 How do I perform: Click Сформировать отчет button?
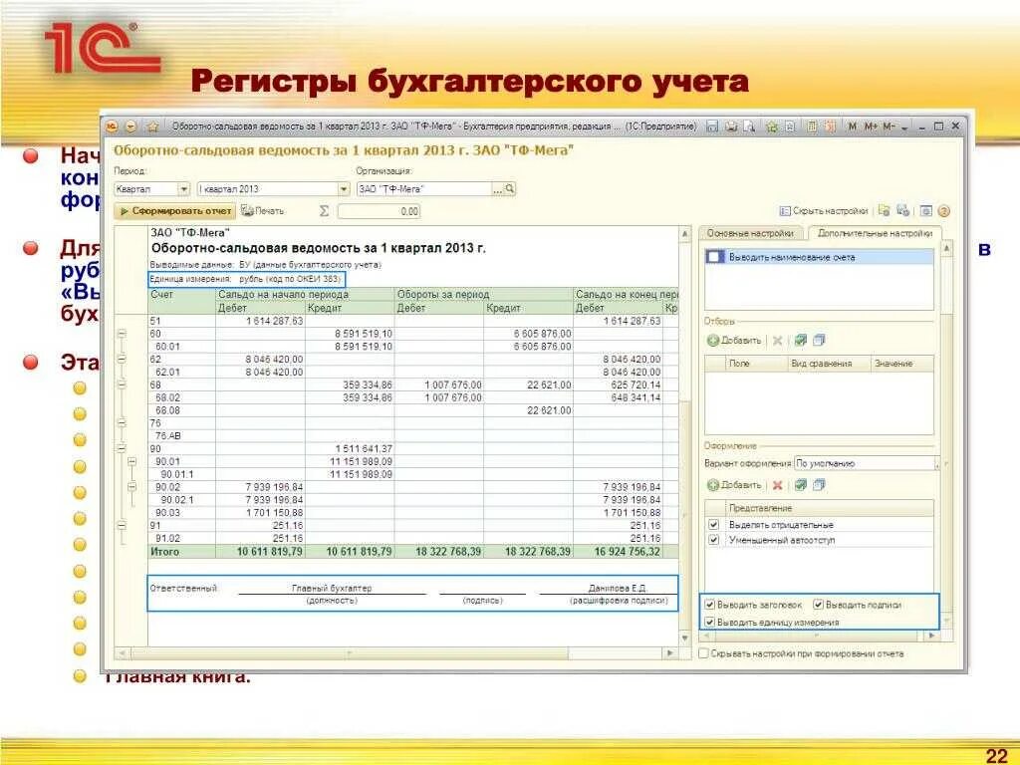175,211
